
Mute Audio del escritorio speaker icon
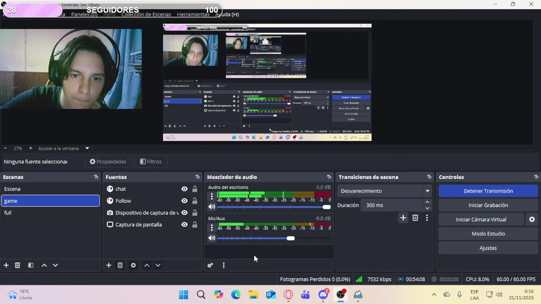[x=212, y=207]
